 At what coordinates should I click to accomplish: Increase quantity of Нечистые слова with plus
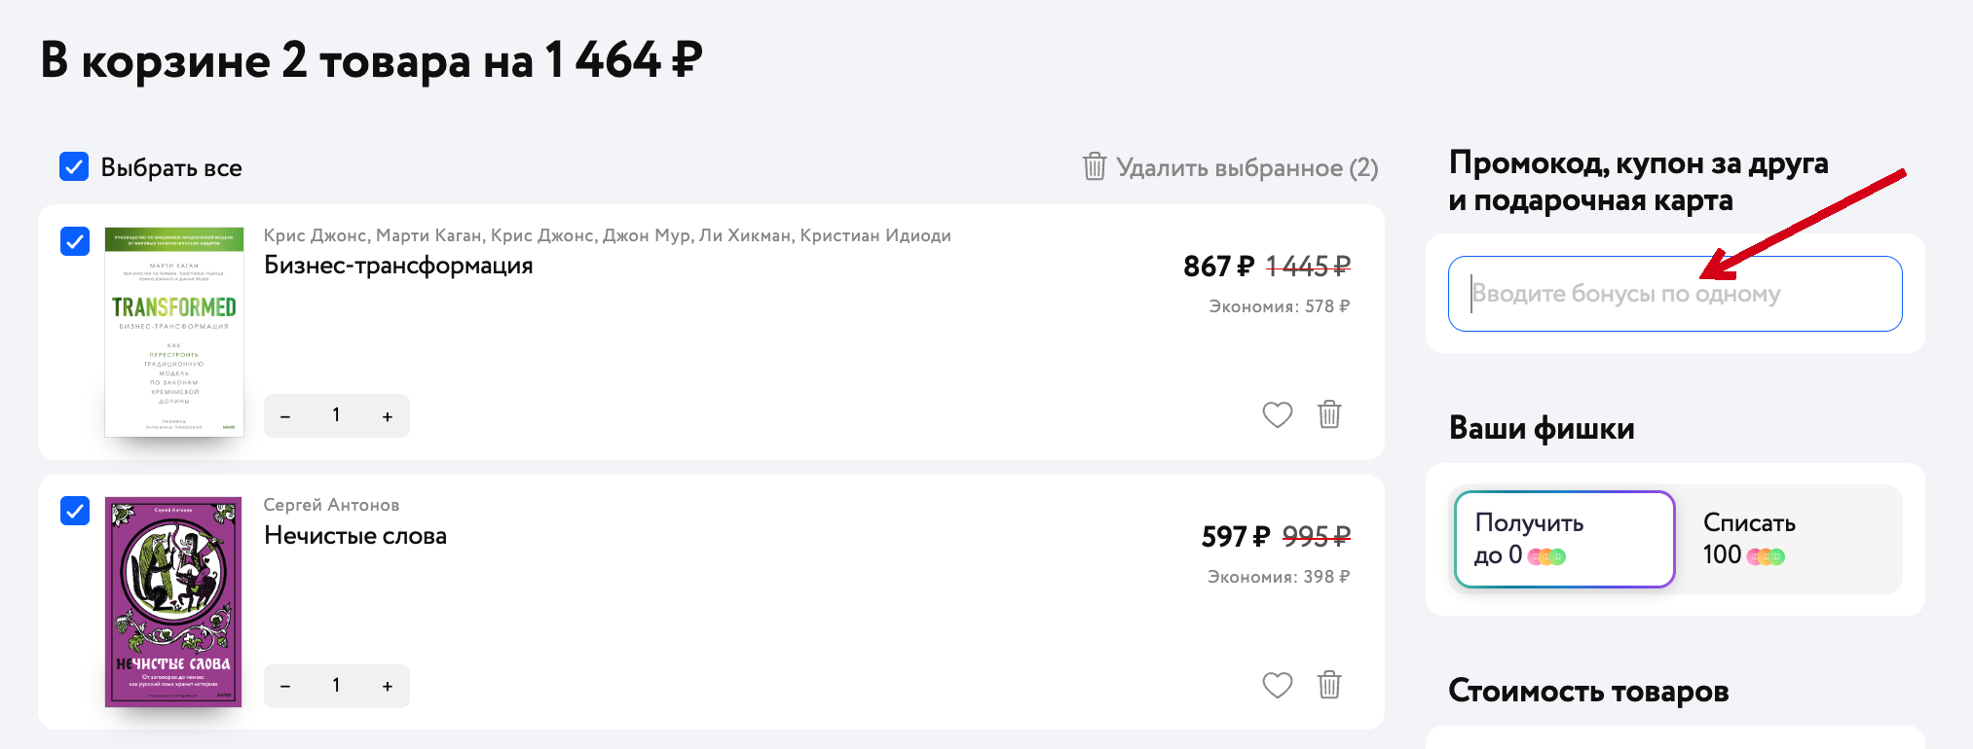[388, 687]
